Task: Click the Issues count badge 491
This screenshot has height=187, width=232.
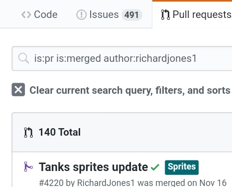Action: point(132,15)
